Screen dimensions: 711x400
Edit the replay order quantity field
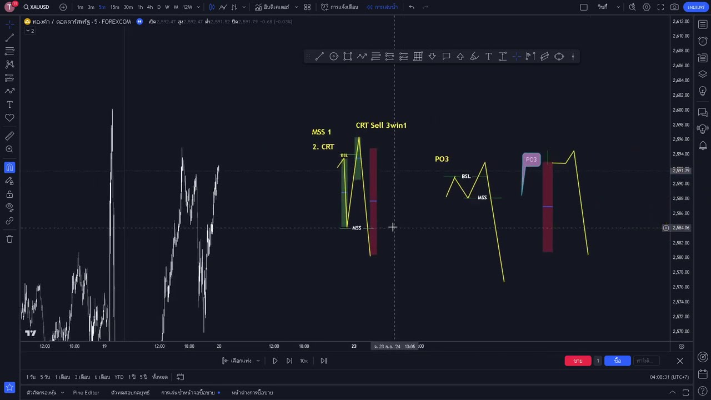click(598, 361)
